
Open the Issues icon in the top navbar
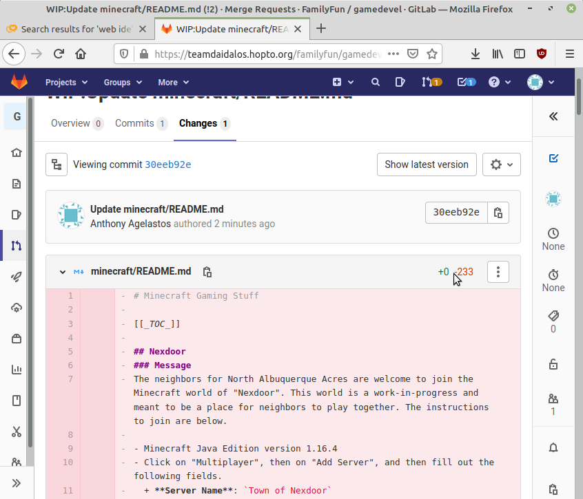(x=400, y=82)
